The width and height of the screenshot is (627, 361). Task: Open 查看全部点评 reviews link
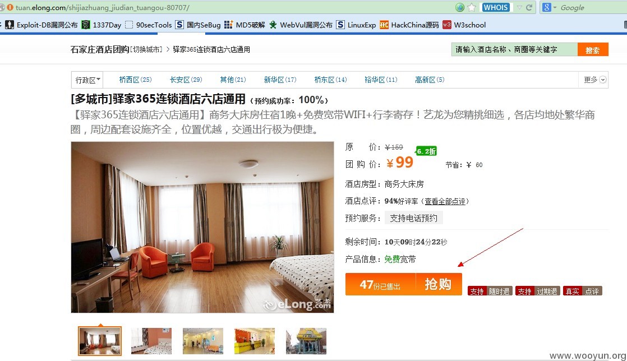coord(445,201)
